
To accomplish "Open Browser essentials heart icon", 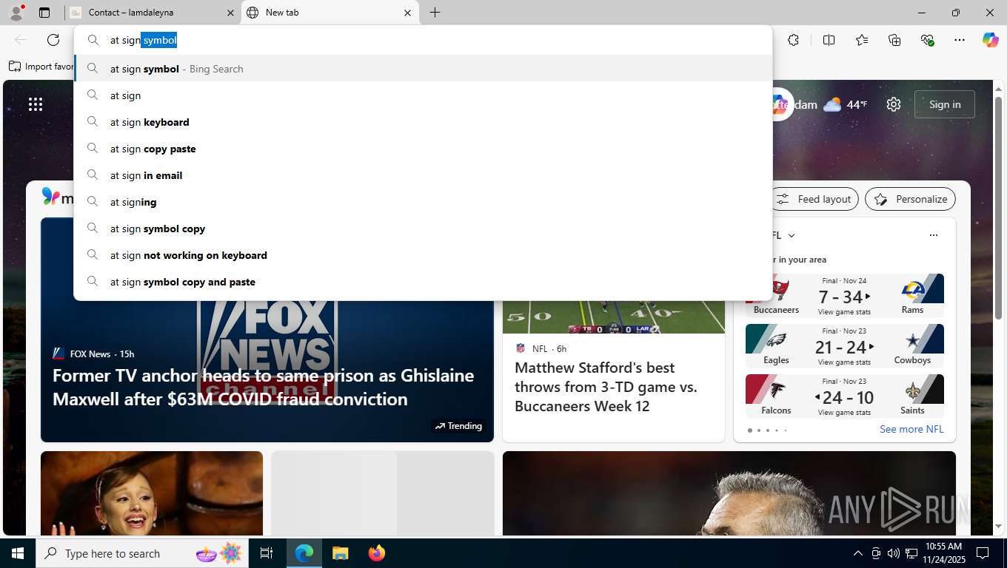I will click(927, 40).
